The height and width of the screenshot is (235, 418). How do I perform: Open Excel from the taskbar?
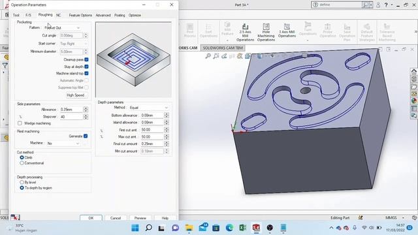pos(242,228)
